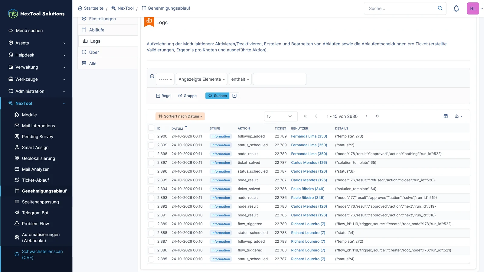Open Smart Assign in the sidebar

point(35,147)
